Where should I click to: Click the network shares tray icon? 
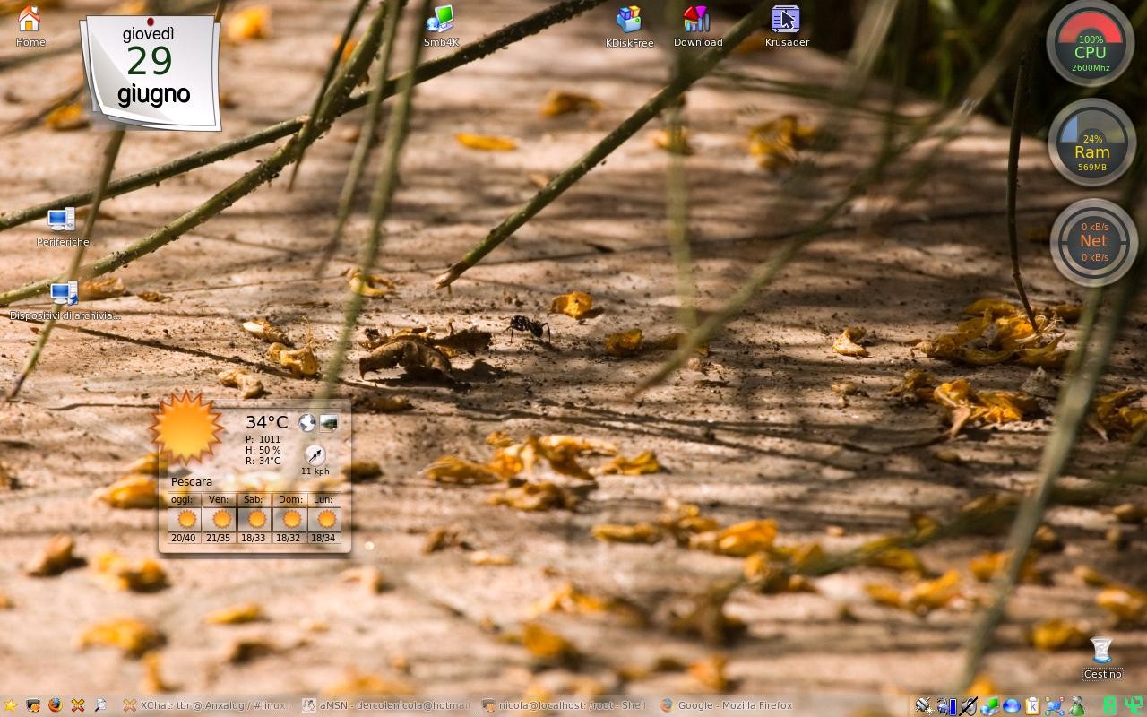point(1055,706)
